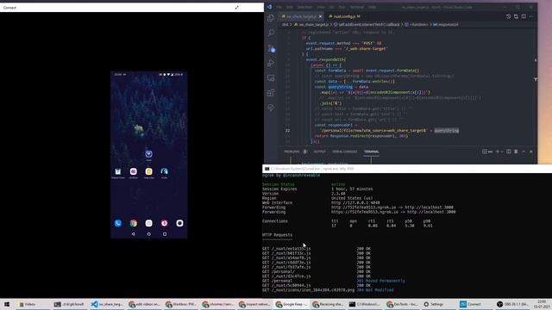
Task: Click the bottom activity bar icon below Extensions
Action: tap(271, 108)
